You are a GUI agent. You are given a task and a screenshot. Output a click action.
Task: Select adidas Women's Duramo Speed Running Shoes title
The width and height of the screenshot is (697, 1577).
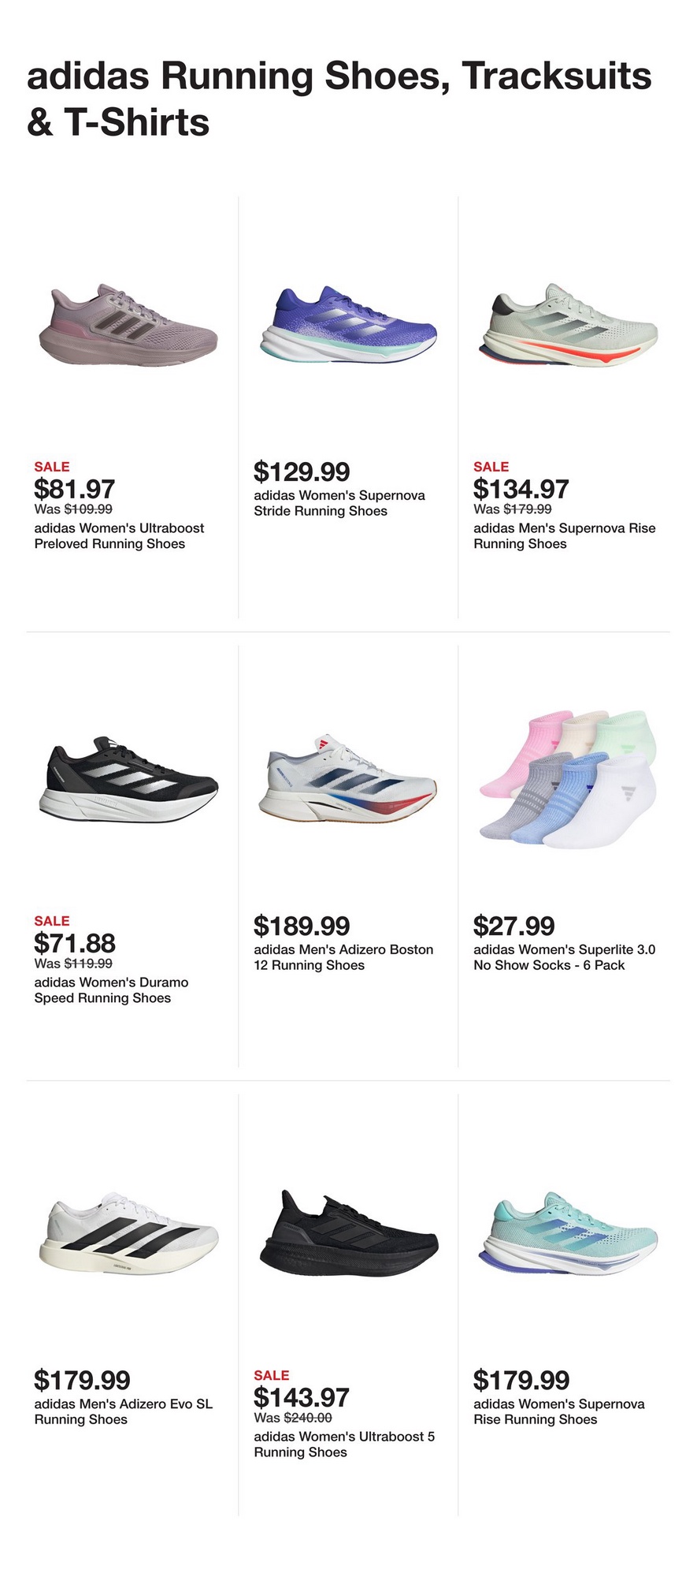(111, 990)
